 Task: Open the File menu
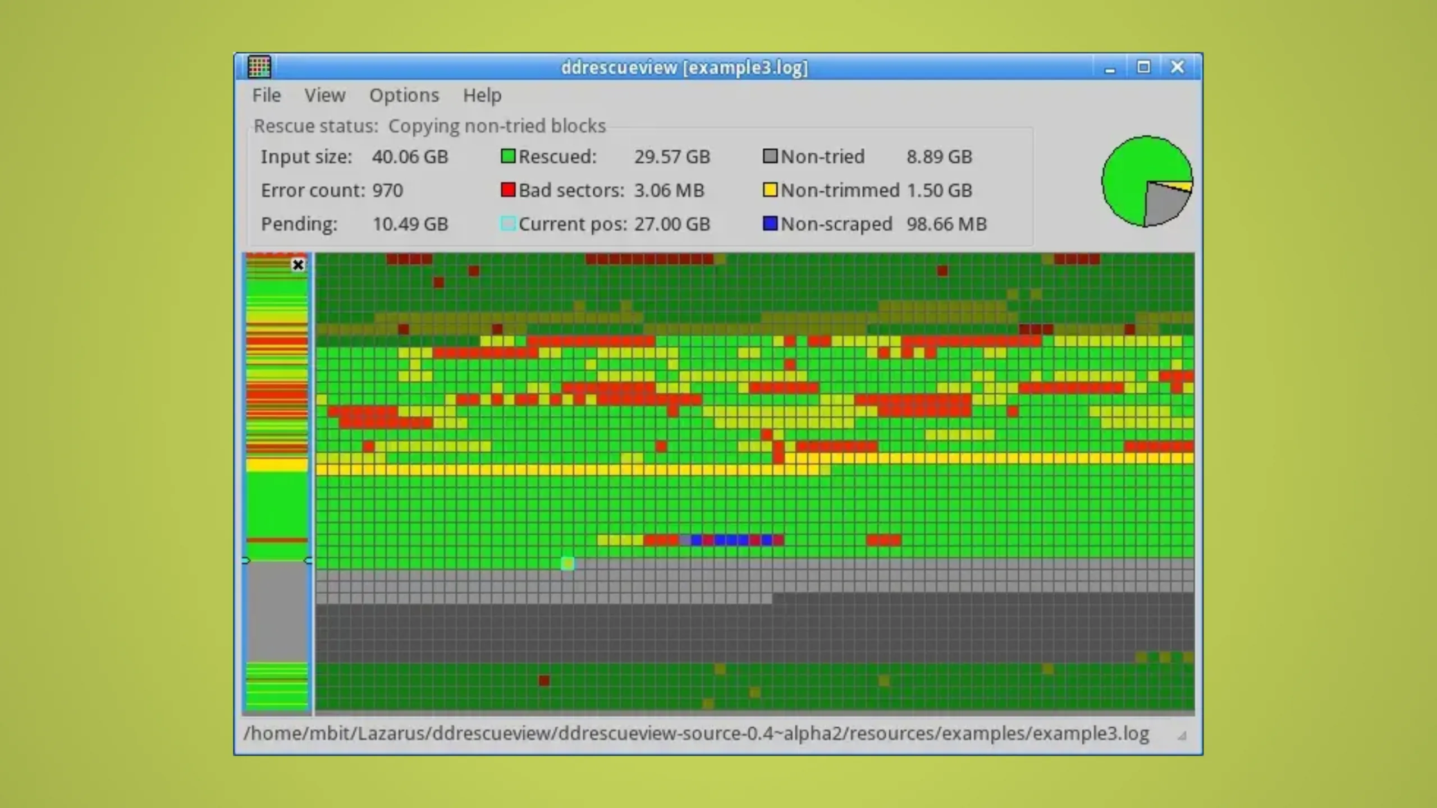pyautogui.click(x=266, y=95)
